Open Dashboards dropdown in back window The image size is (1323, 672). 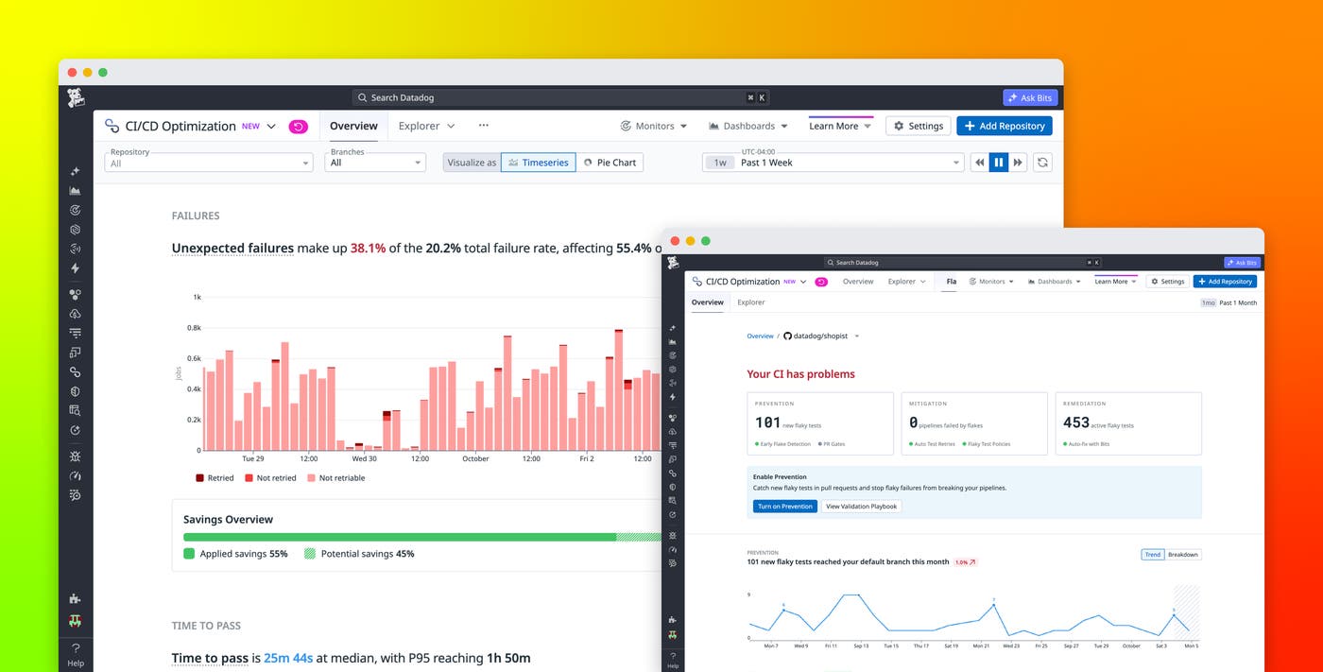click(x=748, y=126)
